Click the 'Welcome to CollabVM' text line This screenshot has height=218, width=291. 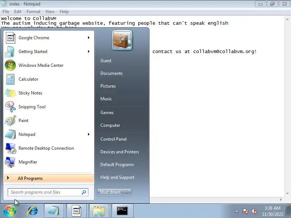tap(29, 19)
